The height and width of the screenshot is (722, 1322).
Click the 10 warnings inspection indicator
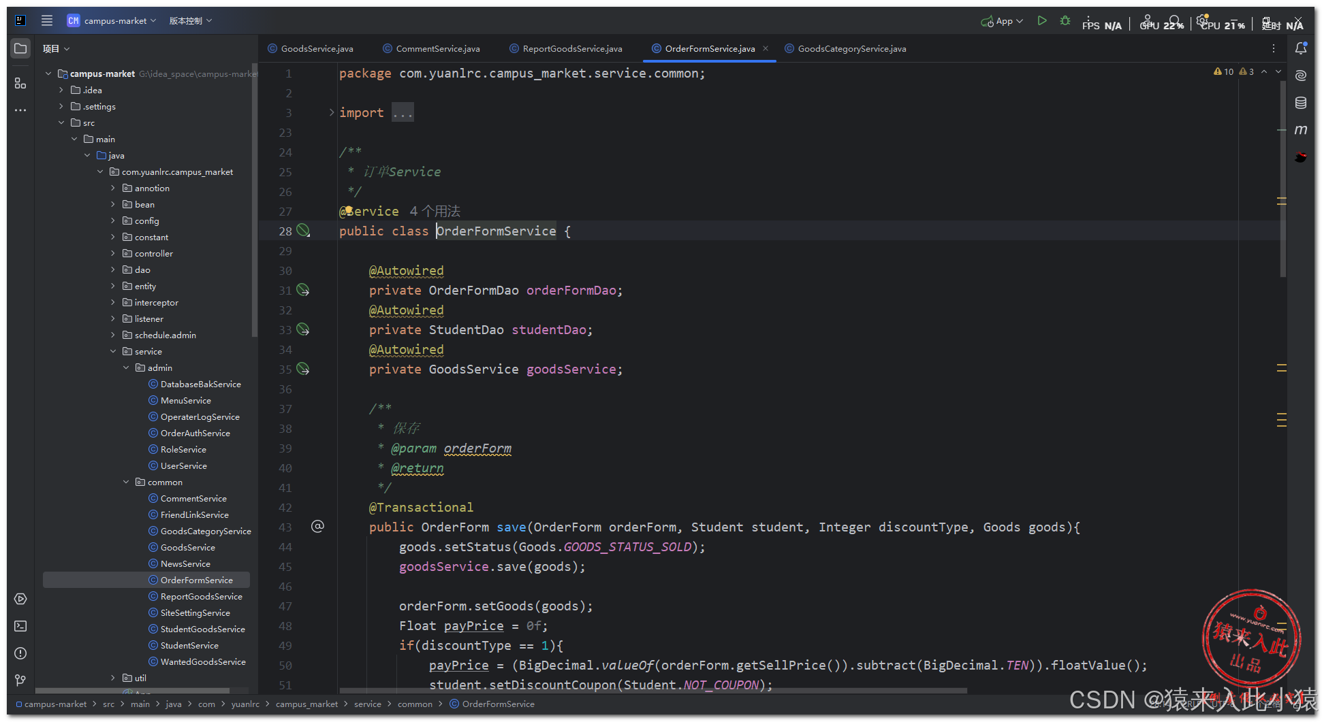[1223, 71]
